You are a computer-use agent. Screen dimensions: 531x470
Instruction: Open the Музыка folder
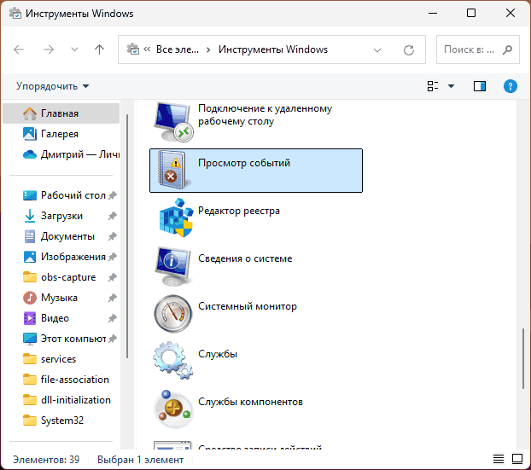click(61, 298)
